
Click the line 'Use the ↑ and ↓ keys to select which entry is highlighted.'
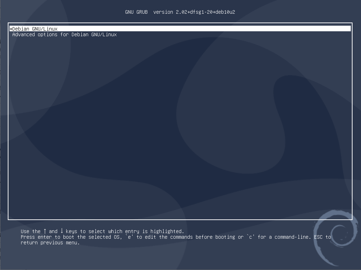coord(103,231)
